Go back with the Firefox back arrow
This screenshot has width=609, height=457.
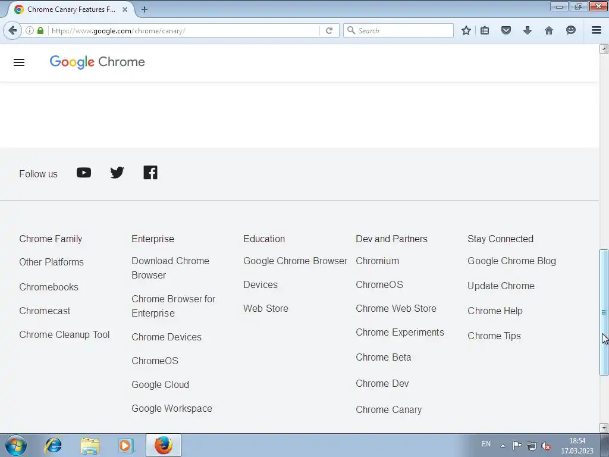12,30
